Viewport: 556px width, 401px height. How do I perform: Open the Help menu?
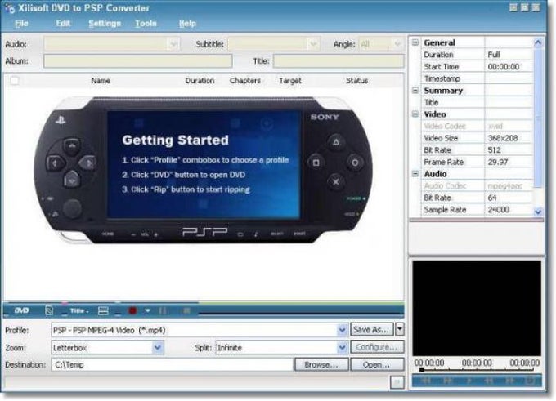point(187,24)
